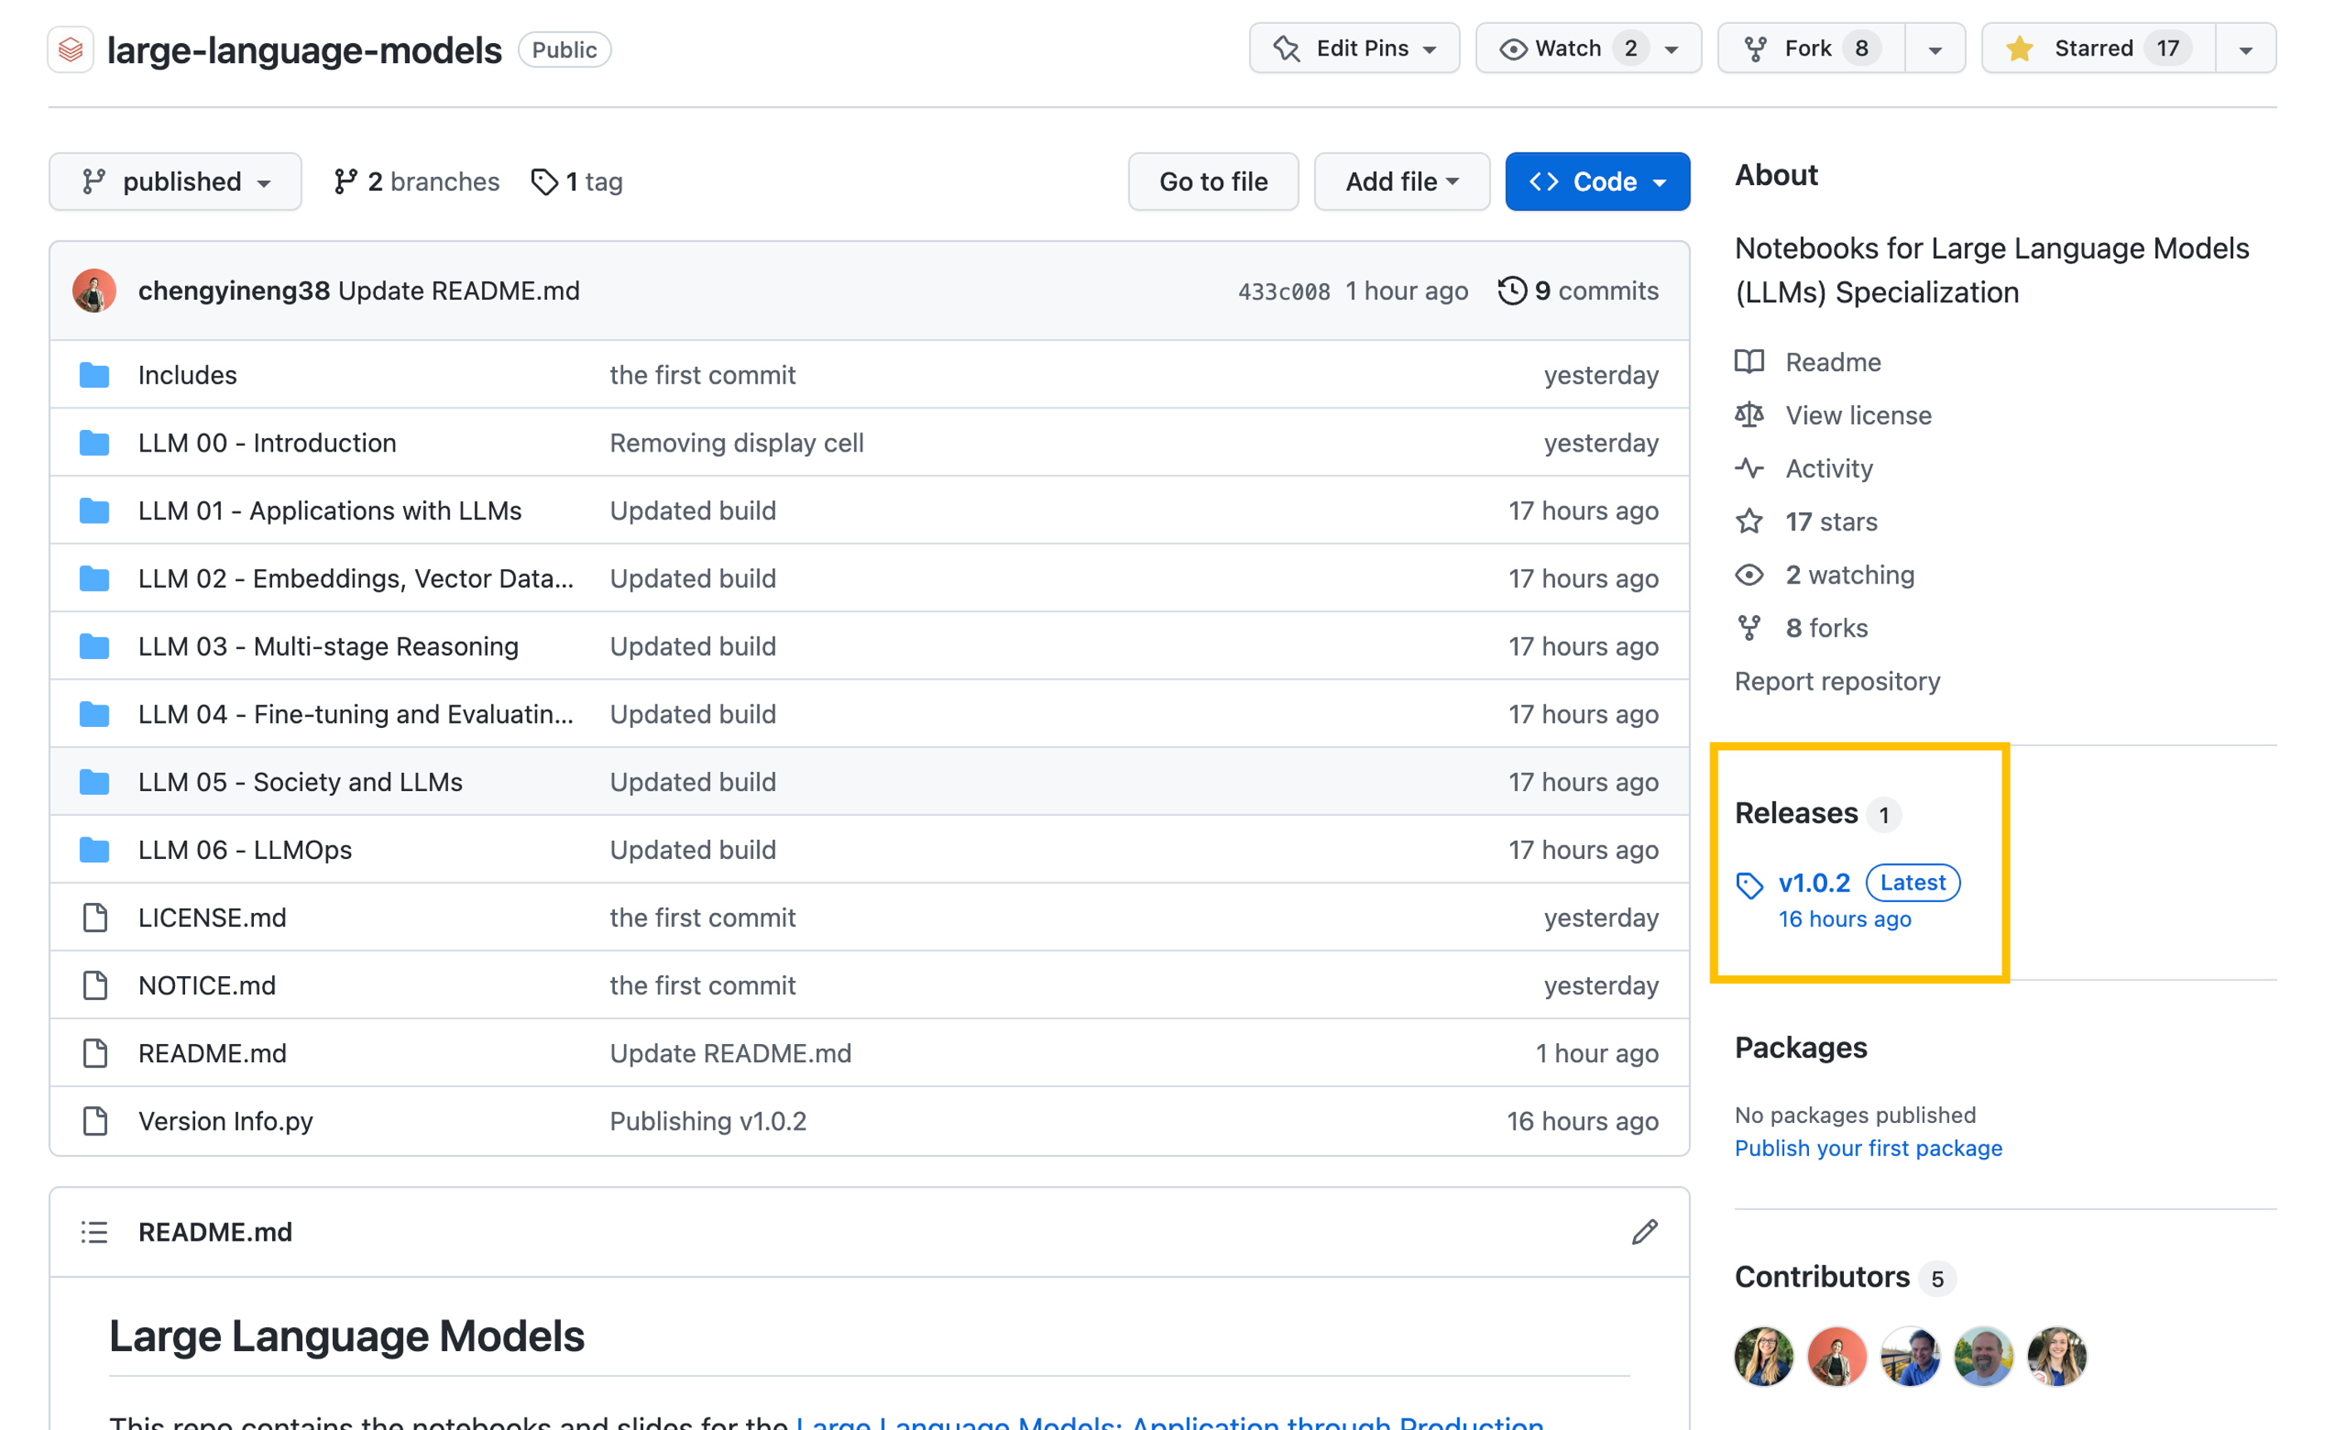The height and width of the screenshot is (1430, 2331).
Task: Open the NOTICE.md file
Action: coord(207,985)
